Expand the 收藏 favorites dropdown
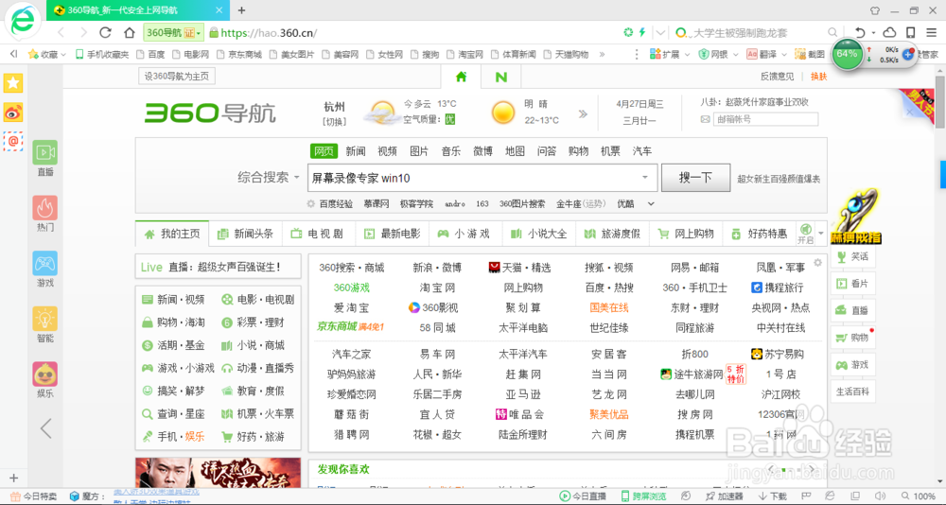 pyautogui.click(x=47, y=54)
